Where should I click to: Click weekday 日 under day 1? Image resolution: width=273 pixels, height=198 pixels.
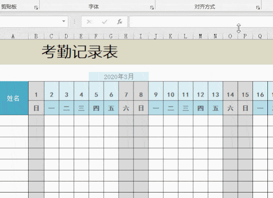click(x=36, y=108)
